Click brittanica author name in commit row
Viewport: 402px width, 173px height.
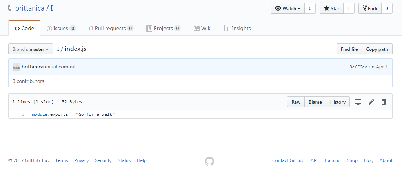pos(33,67)
